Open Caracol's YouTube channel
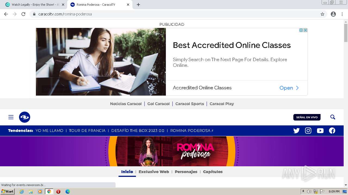The image size is (348, 195). pos(320,131)
